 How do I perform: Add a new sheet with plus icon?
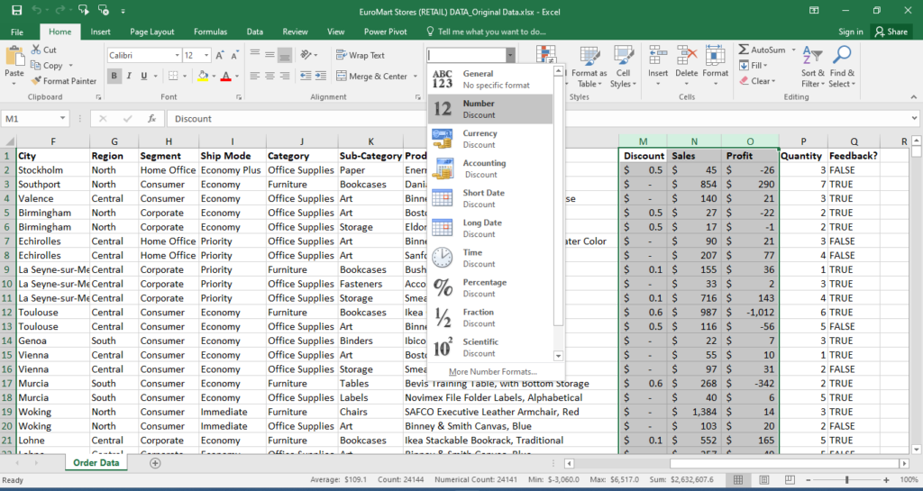(155, 463)
